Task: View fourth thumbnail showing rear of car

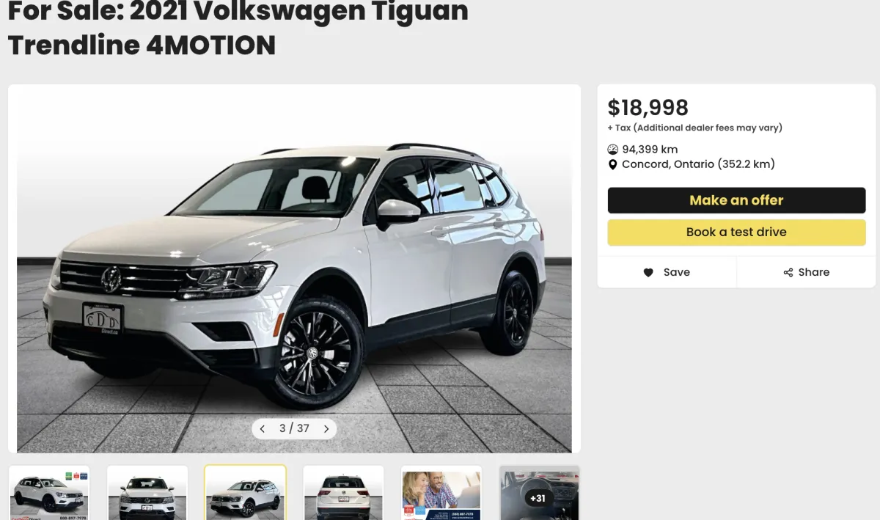Action: (344, 493)
